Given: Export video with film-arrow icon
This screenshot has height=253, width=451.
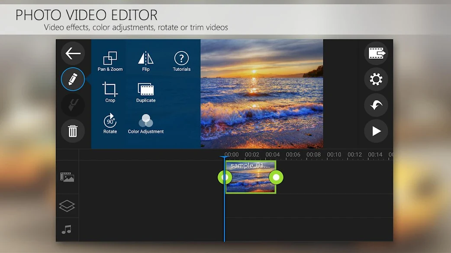Looking at the screenshot, I should (x=376, y=54).
